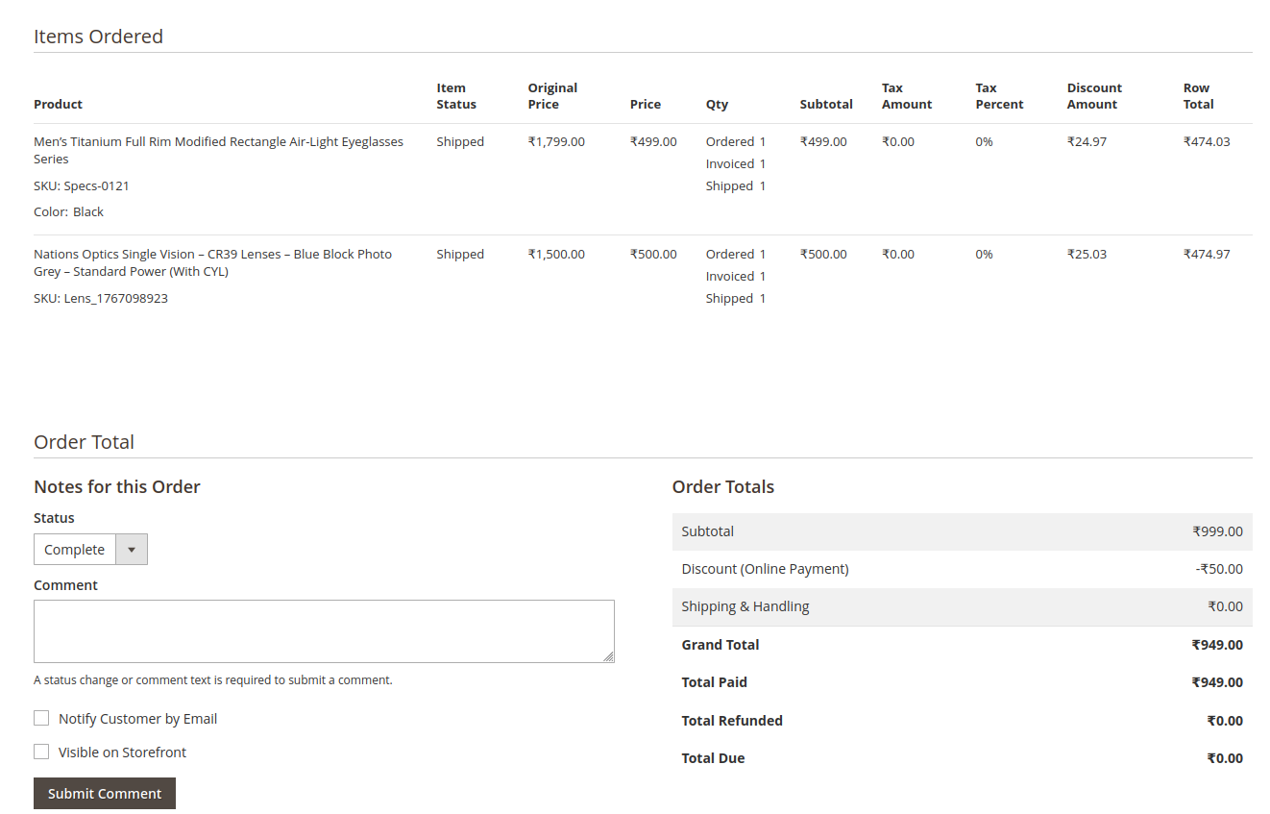Enable the Visible on Storefront checkbox
This screenshot has width=1270, height=814.
click(41, 752)
